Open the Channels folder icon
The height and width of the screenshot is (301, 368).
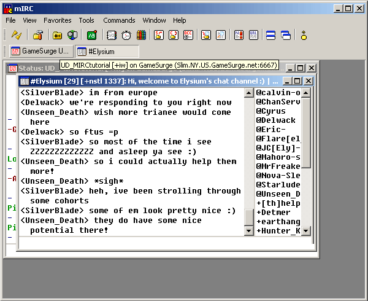tap(57, 35)
